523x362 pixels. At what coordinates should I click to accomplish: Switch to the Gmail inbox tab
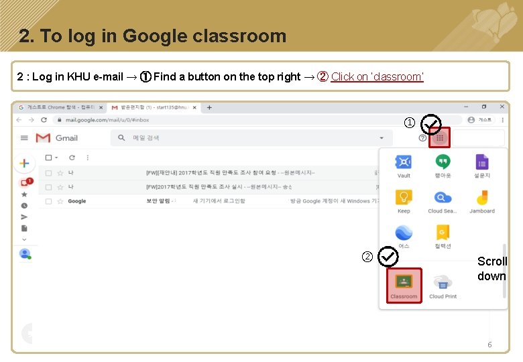[154, 107]
